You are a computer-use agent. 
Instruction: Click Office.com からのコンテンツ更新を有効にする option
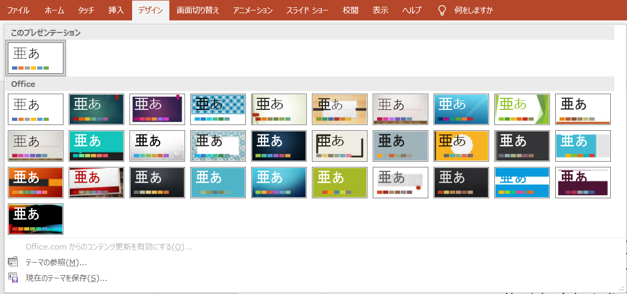[x=109, y=247]
